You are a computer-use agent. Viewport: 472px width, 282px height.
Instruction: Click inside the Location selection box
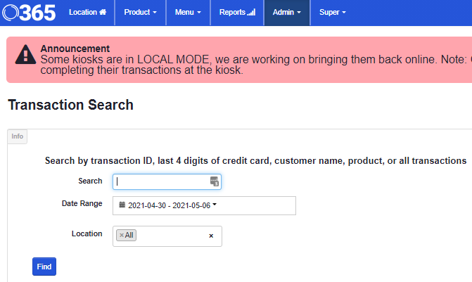167,236
